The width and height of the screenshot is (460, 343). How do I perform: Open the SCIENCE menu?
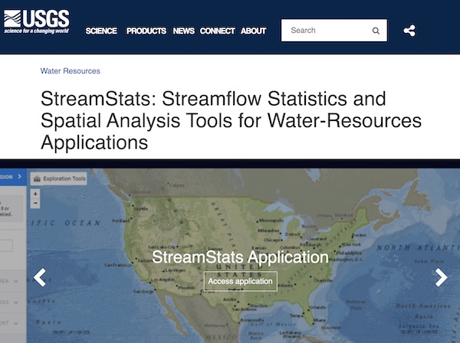(x=101, y=31)
